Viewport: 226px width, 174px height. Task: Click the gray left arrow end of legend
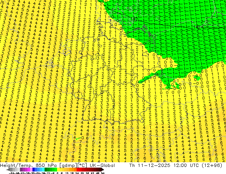(8, 170)
